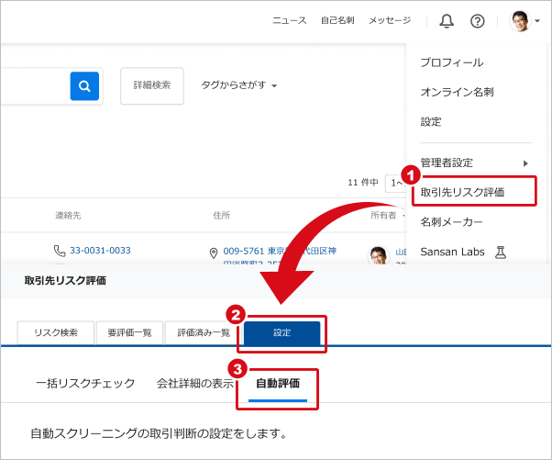Viewport: 552px width, 460px height.
Task: Click the phone icon beside 33-0031-0033
Action: point(61,251)
